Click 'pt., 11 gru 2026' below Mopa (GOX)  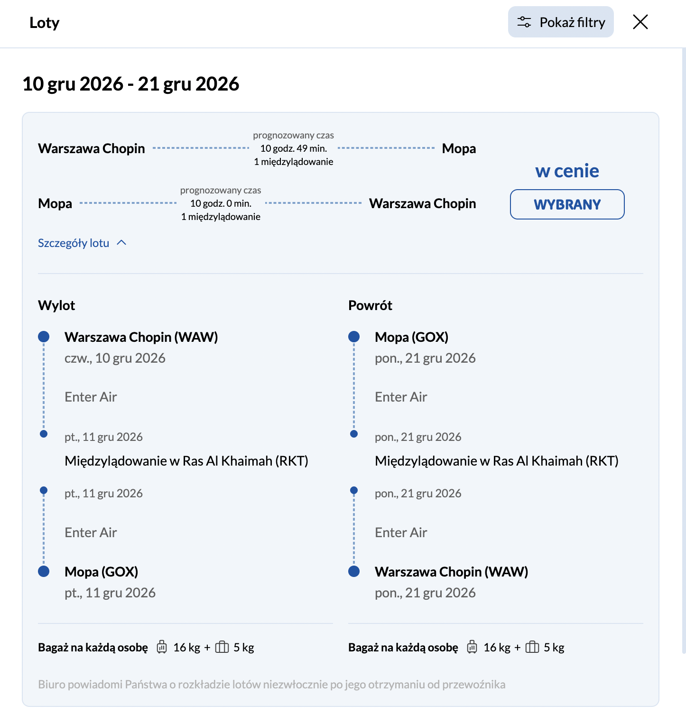110,593
